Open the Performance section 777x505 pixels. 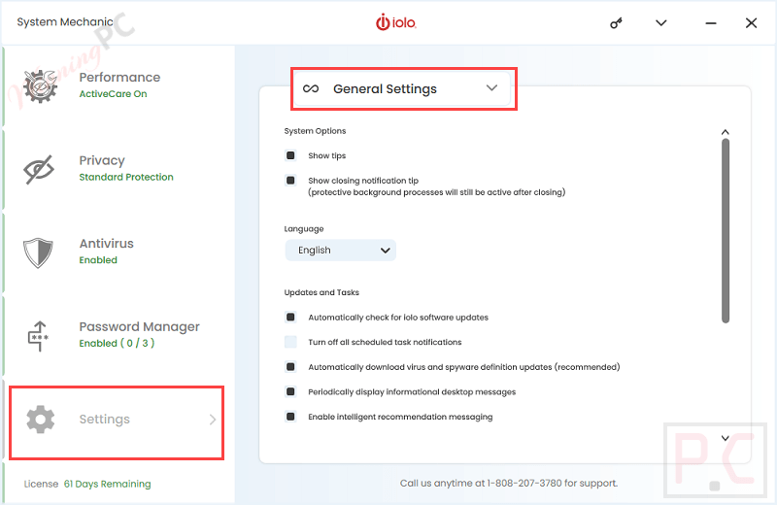(118, 85)
